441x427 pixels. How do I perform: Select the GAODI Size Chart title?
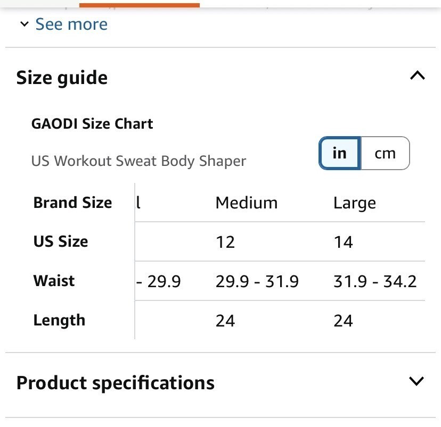click(x=92, y=124)
